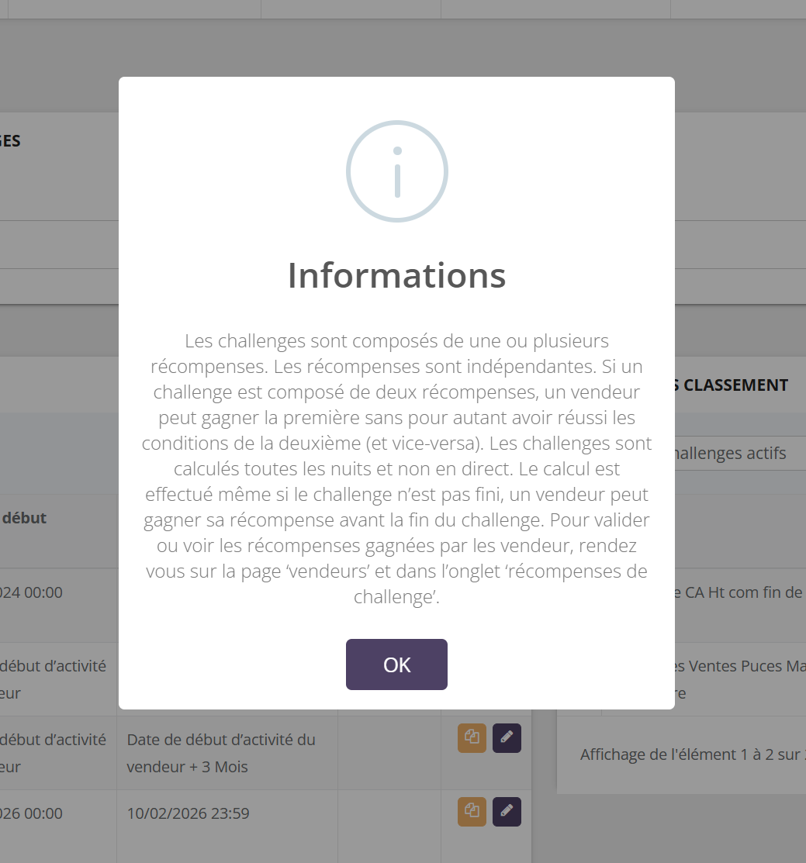Screen dimensions: 806x863
Task: Duplicate the challenge ending 'vendeur + 3 Mois'
Action: [472, 738]
